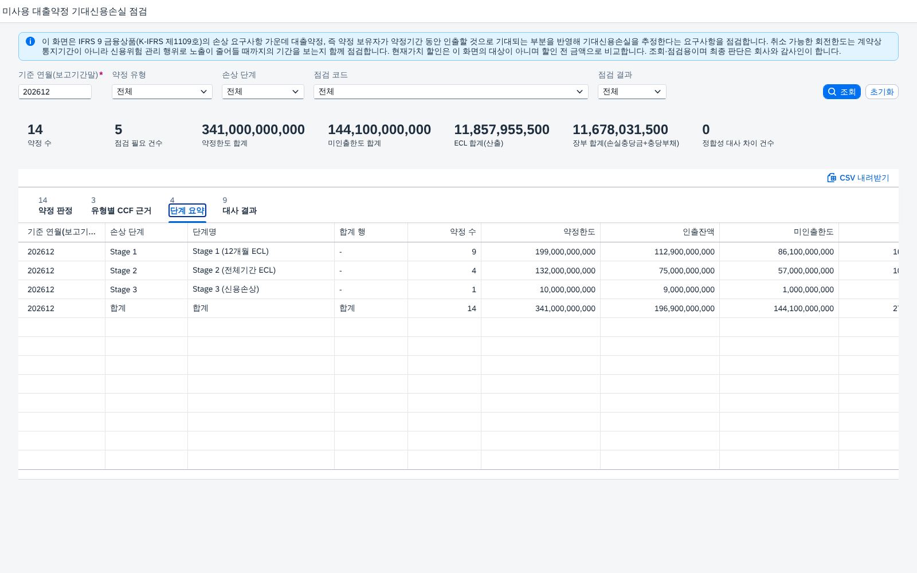917x573 pixels.
Task: Click the 132,000,000,000 약정한도 cell
Action: pyautogui.click(x=540, y=270)
